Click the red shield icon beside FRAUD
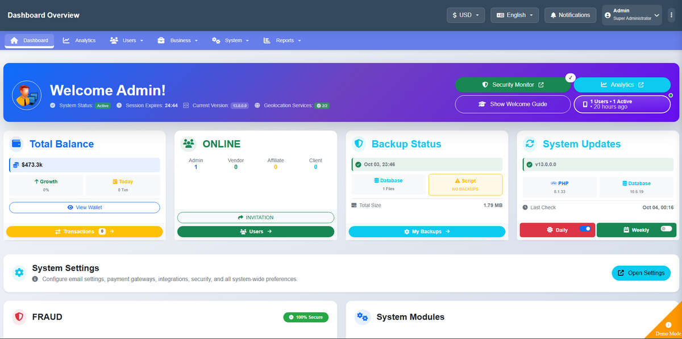682x339 pixels. (19, 317)
